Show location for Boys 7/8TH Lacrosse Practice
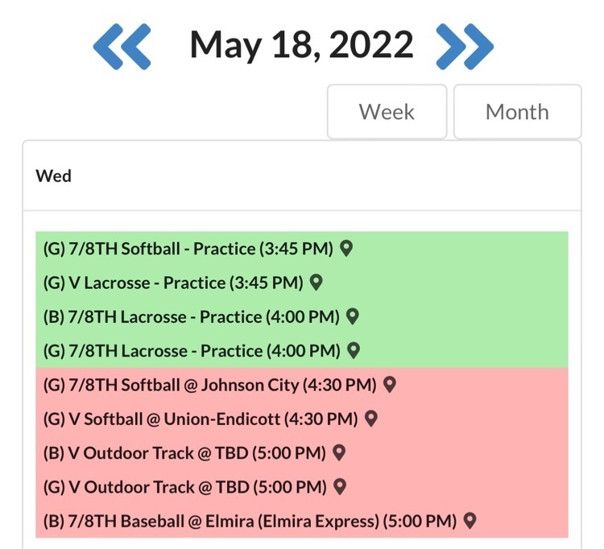Viewport: 604px width, 549px height. [352, 317]
